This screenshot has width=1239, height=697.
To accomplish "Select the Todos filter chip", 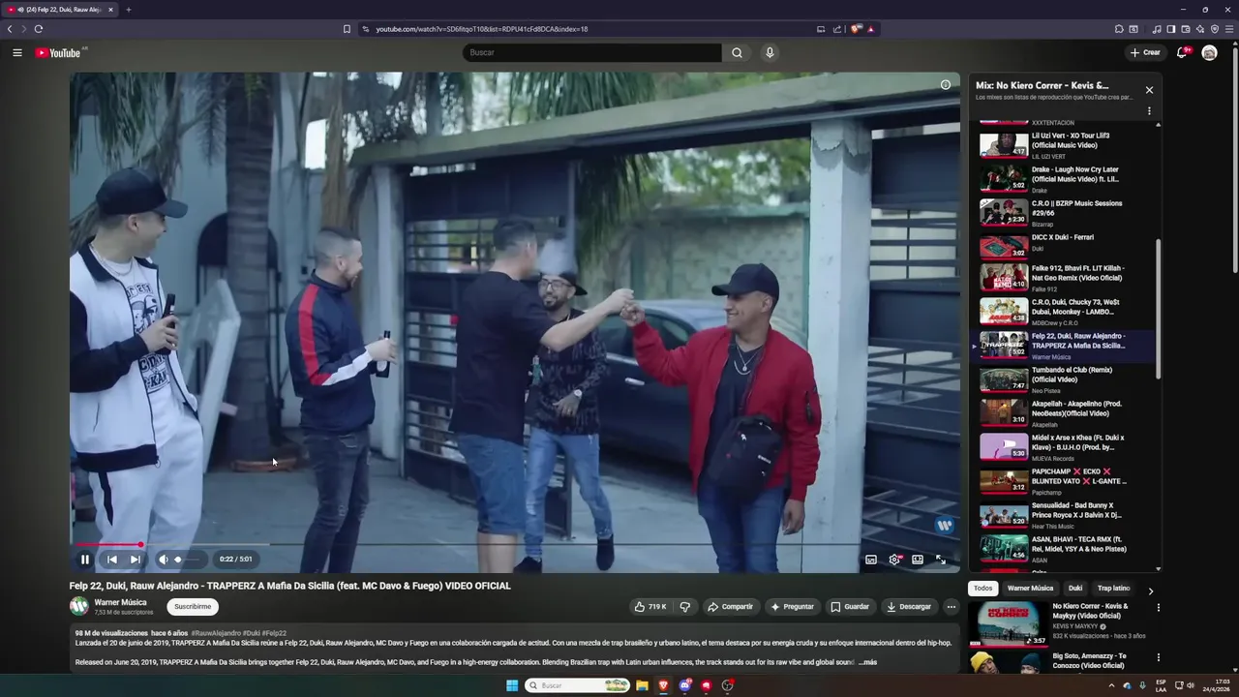I will click(x=983, y=589).
